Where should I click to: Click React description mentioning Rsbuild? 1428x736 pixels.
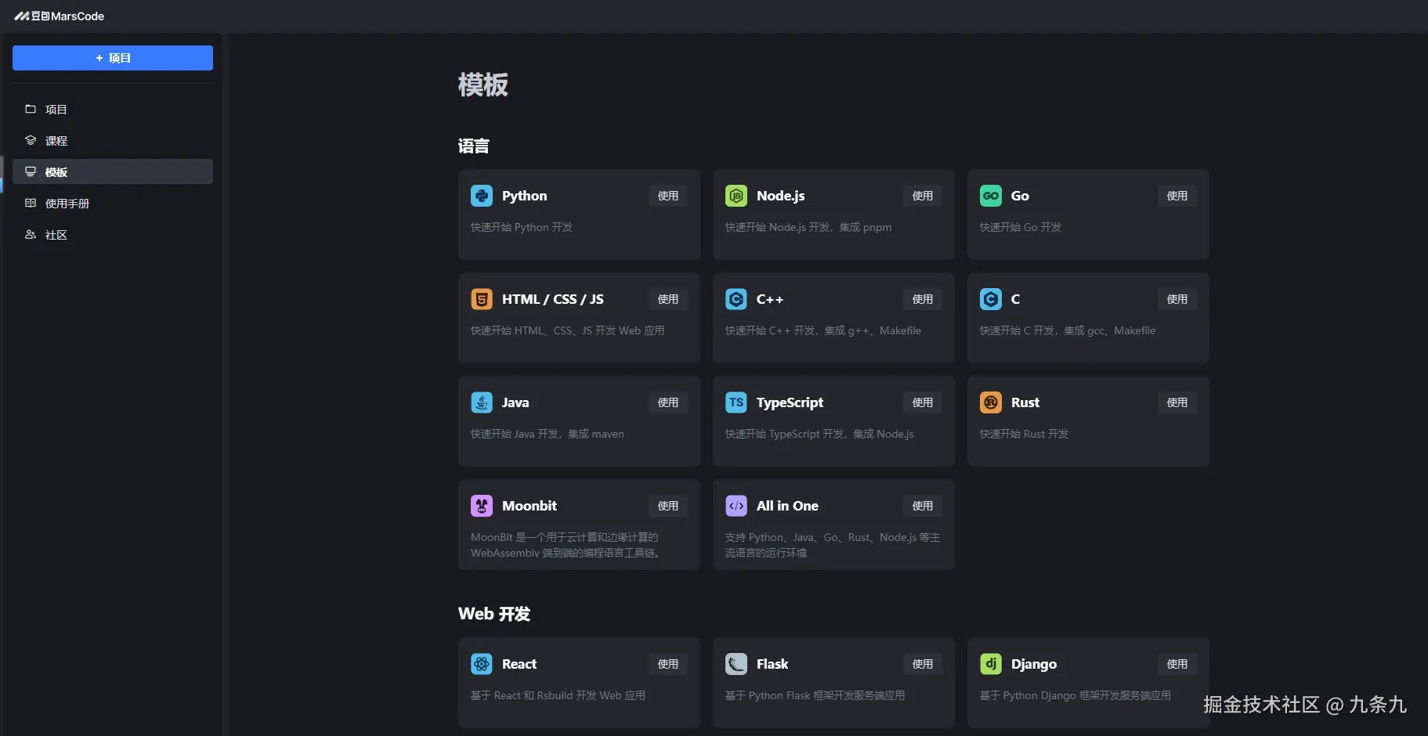559,695
